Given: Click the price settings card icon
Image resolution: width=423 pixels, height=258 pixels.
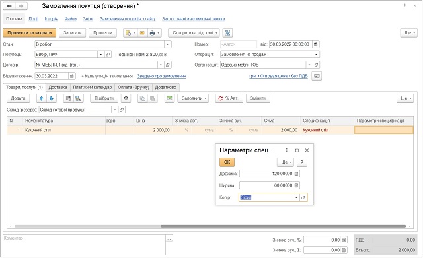Looking at the screenshot, I should click(317, 76).
